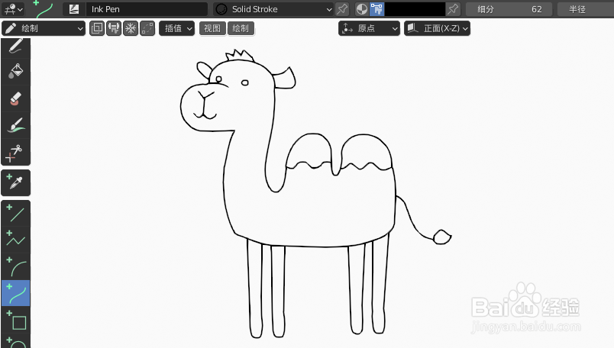Select the Fill bucket tool
This screenshot has height=348, width=614.
(x=16, y=72)
